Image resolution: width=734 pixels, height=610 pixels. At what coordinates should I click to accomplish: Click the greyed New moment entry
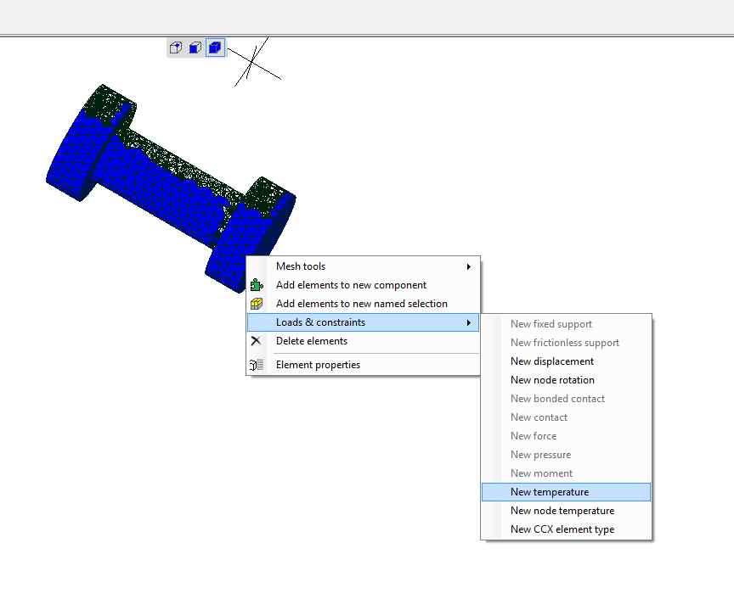pyautogui.click(x=567, y=473)
